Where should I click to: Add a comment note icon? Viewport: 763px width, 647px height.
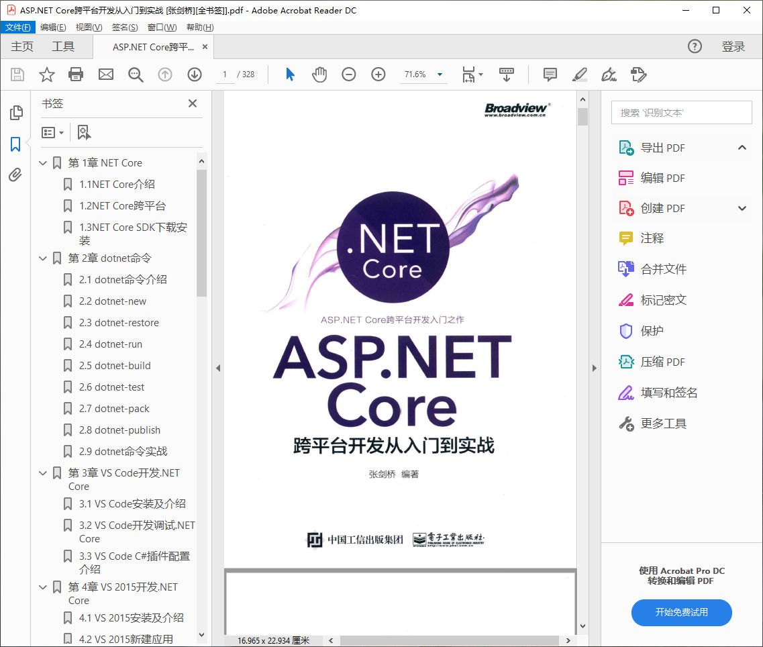click(x=550, y=74)
